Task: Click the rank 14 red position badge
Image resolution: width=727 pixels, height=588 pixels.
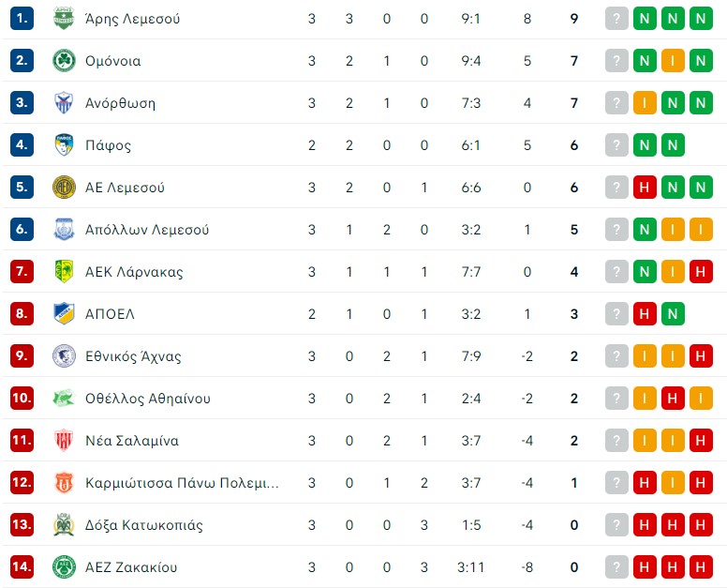Action: [x=22, y=567]
